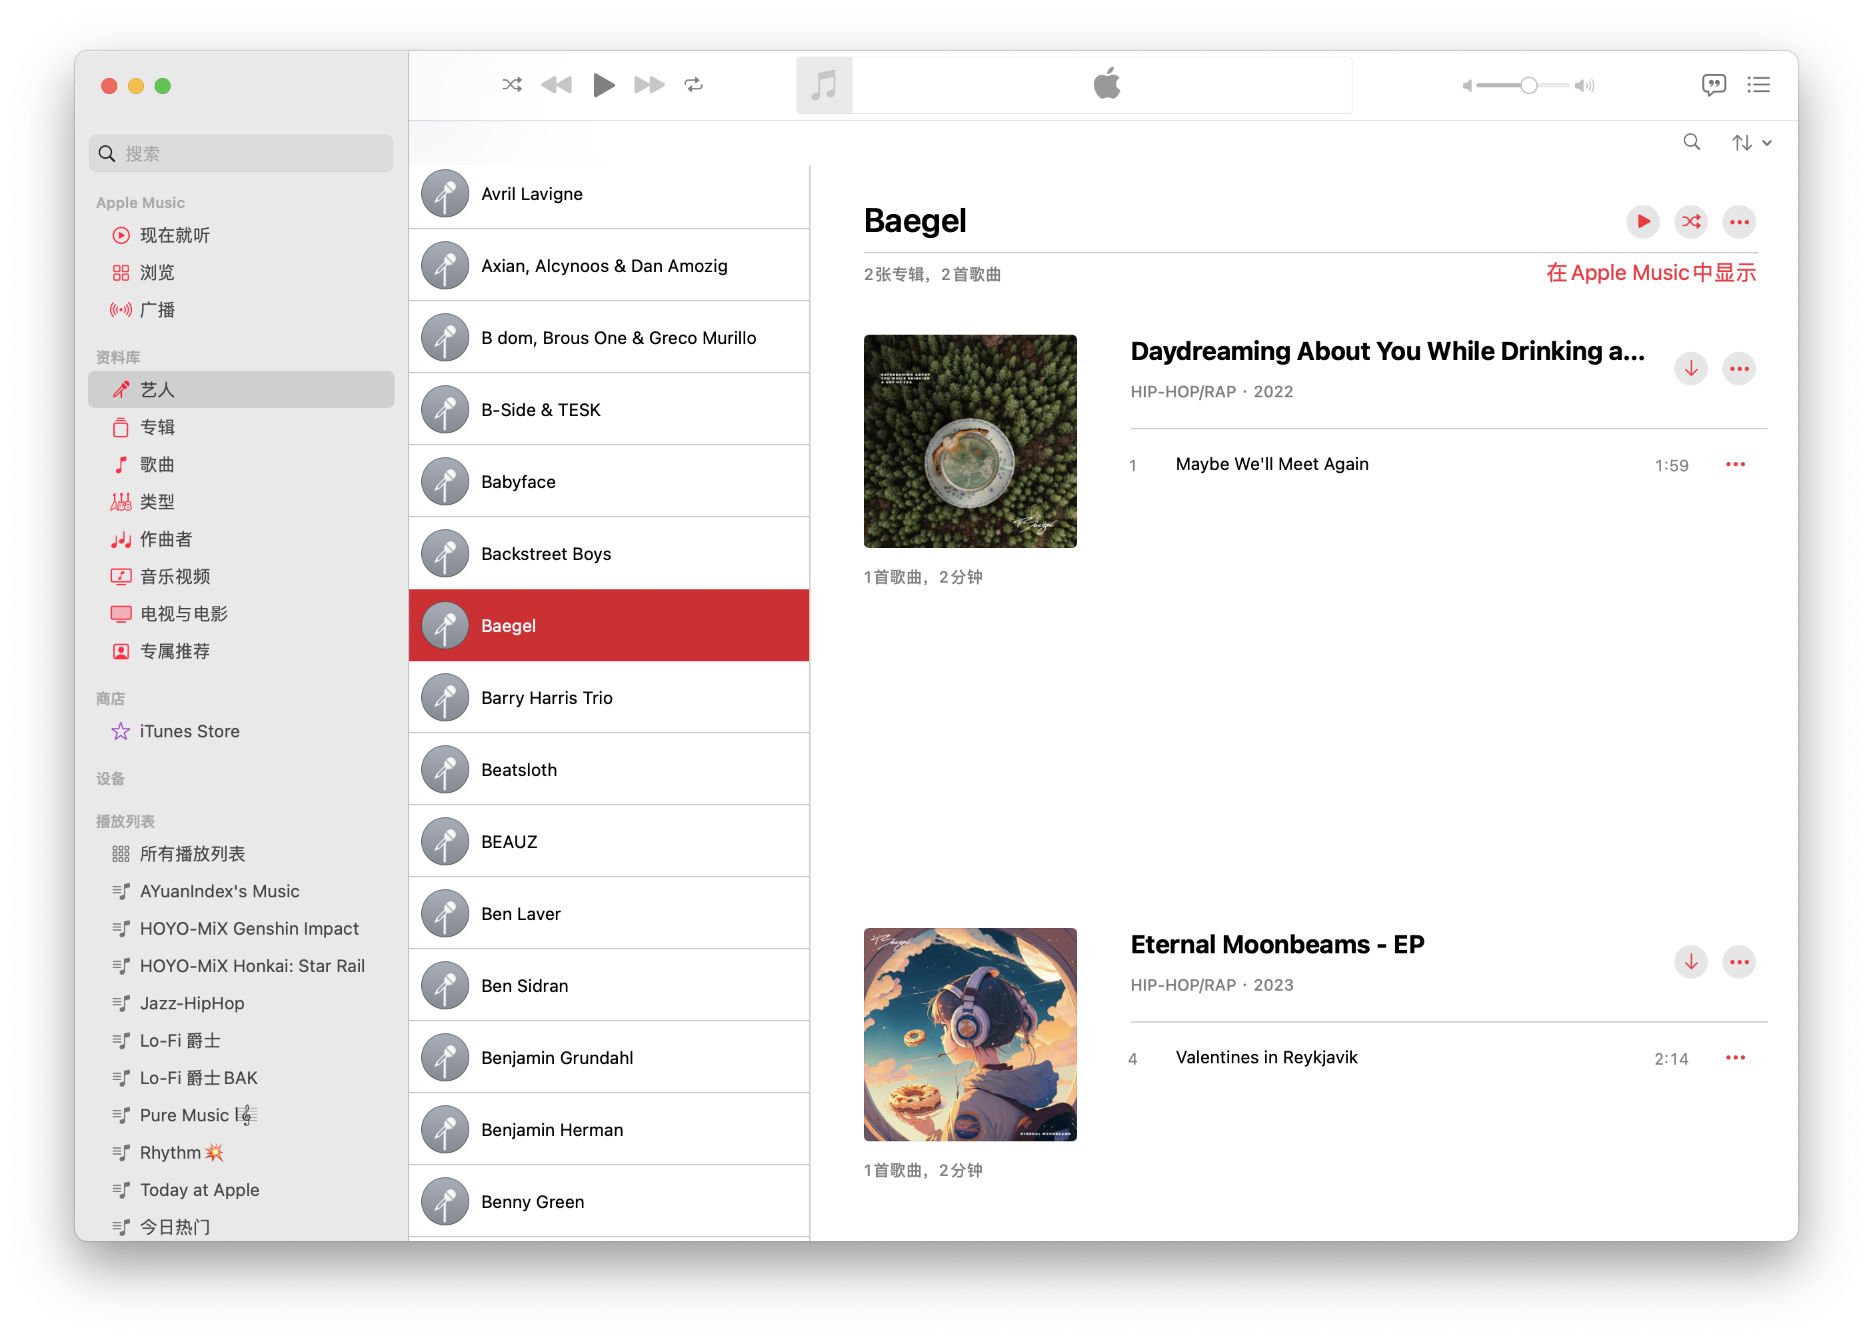1873x1340 pixels.
Task: Select artist Backstreet Boys in the list
Action: pos(545,553)
